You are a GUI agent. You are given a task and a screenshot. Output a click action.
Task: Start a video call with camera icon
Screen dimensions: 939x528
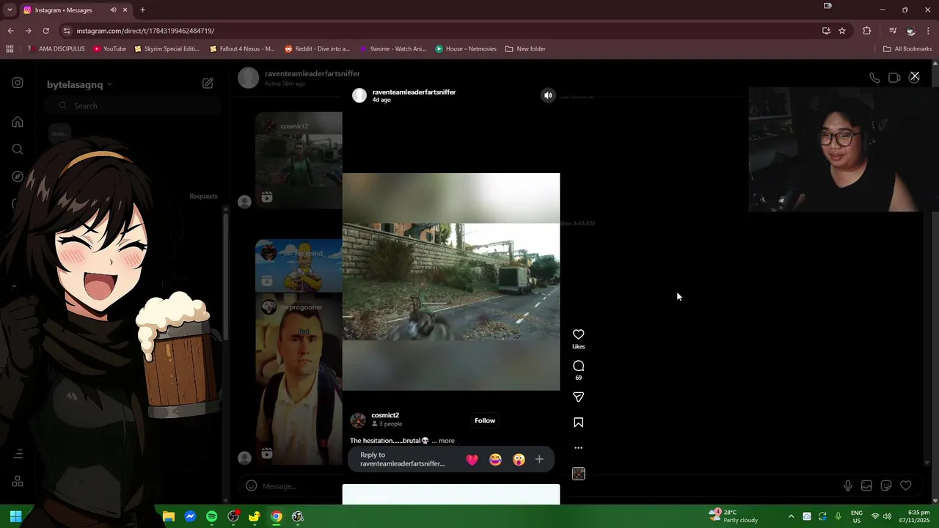pyautogui.click(x=894, y=78)
